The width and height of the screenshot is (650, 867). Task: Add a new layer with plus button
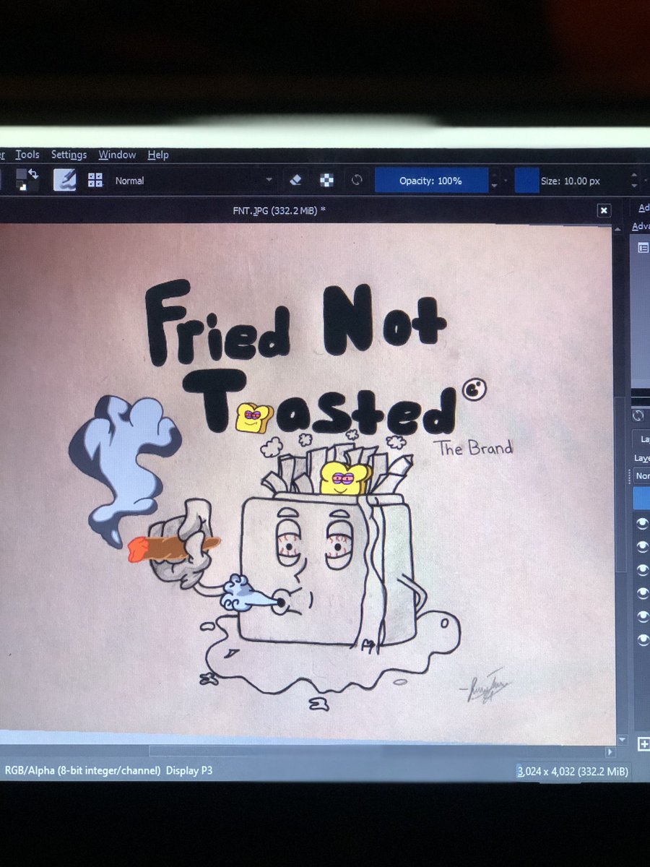(x=643, y=743)
